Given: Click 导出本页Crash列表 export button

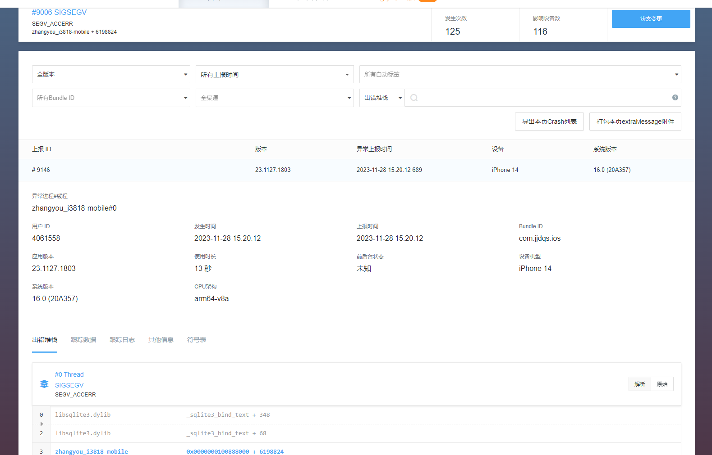Looking at the screenshot, I should 549,122.
